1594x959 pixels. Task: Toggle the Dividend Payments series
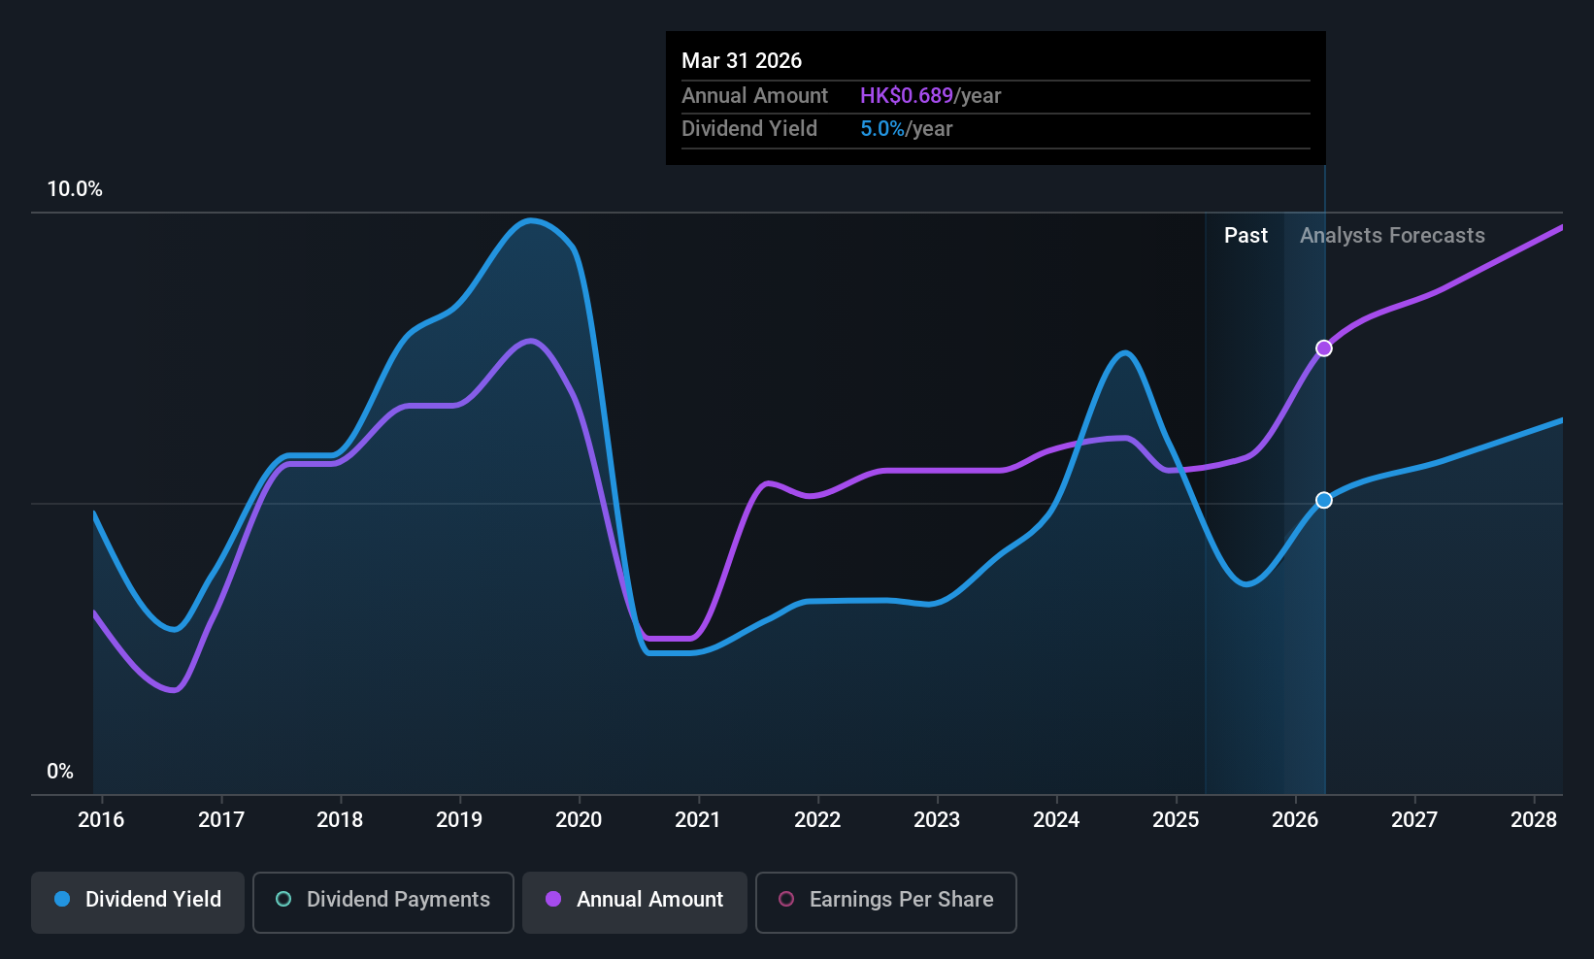[383, 903]
